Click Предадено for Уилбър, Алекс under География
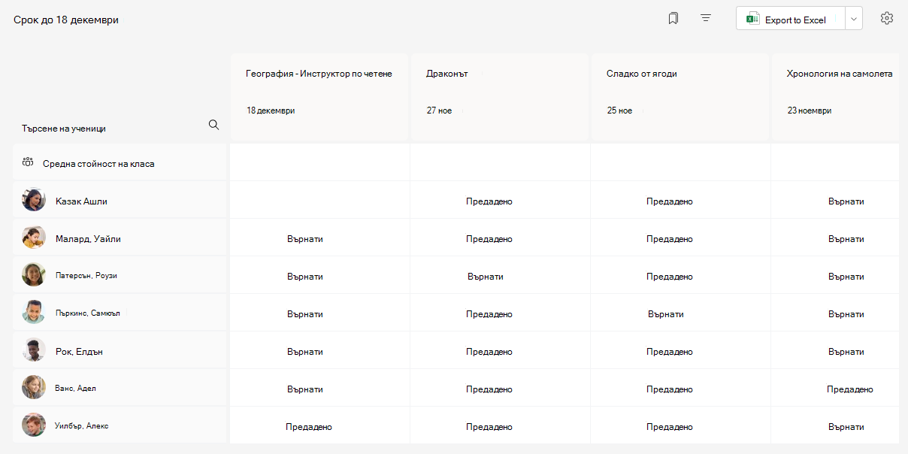Viewport: 908px width, 454px height. [309, 427]
